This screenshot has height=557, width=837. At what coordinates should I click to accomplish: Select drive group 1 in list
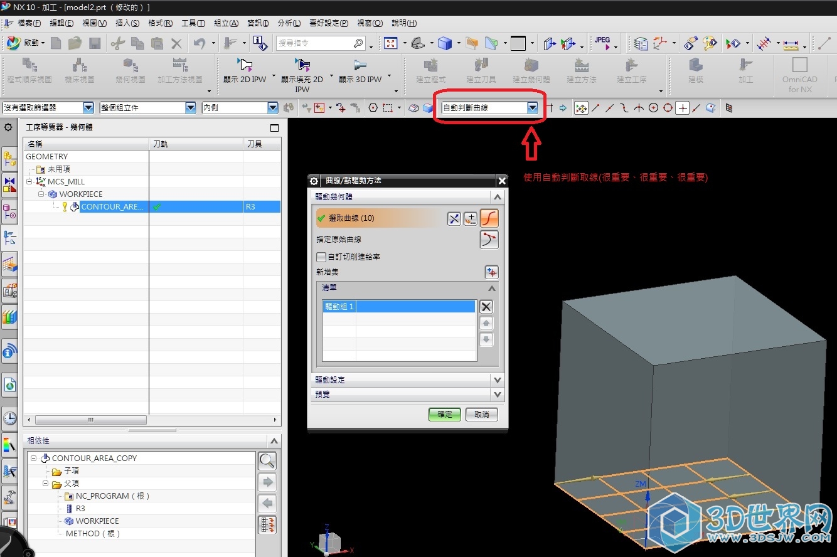pyautogui.click(x=398, y=307)
